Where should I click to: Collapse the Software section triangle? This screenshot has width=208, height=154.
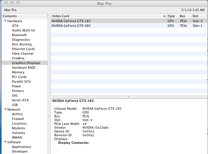5,142
